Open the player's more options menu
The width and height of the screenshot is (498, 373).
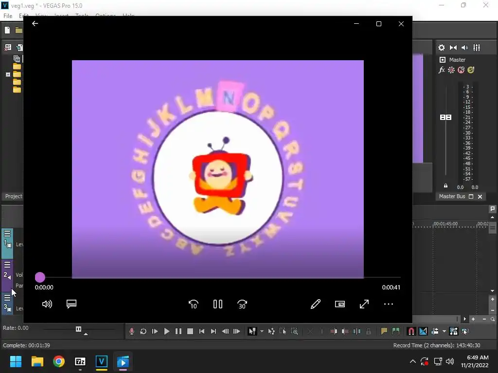[x=389, y=304]
